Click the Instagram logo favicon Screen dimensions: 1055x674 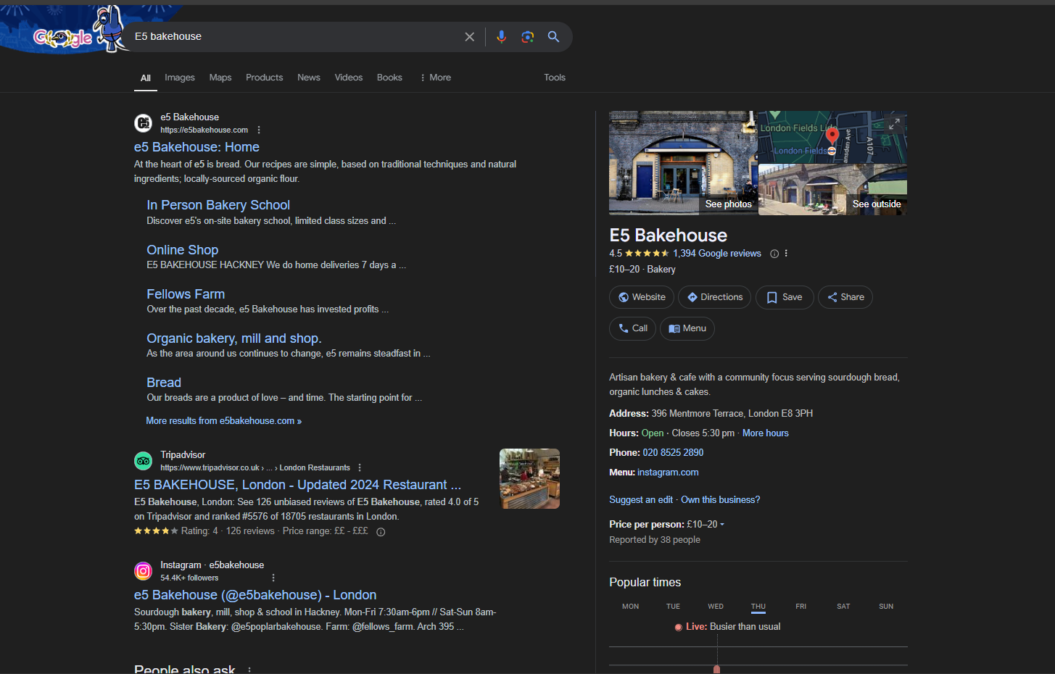[x=144, y=571]
